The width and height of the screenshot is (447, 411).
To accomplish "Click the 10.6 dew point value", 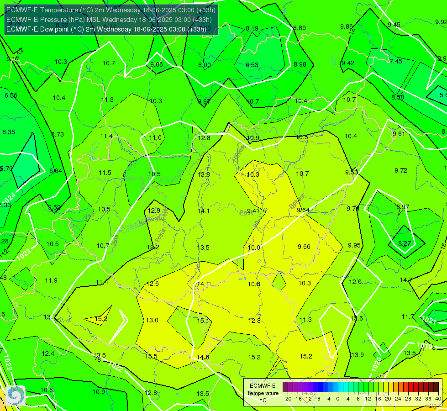I will (47, 390).
